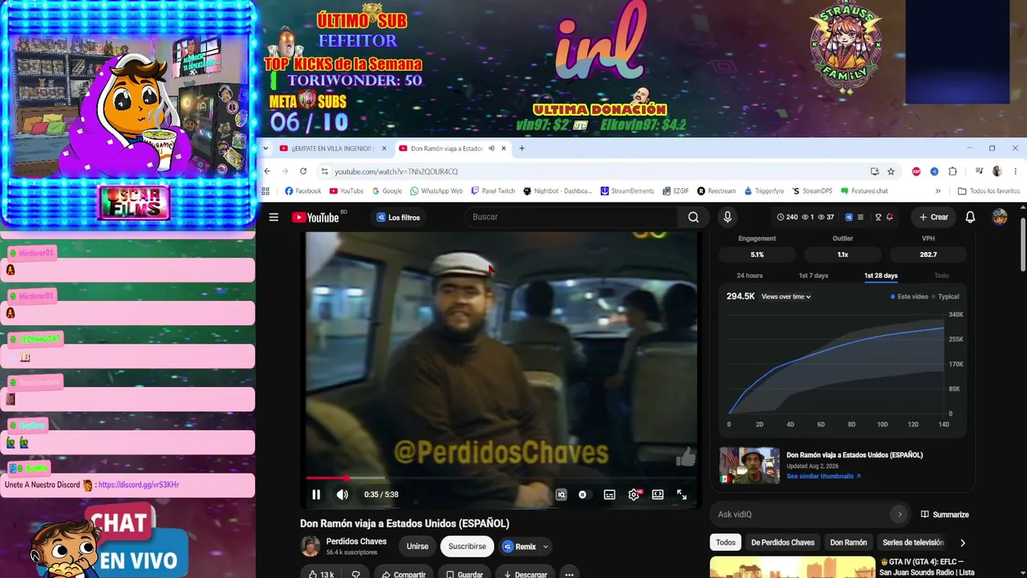Open the See similar thumbnails link

[823, 476]
